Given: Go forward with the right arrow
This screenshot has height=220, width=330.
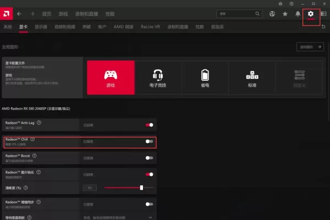Looking at the screenshot, I should point(32,14).
